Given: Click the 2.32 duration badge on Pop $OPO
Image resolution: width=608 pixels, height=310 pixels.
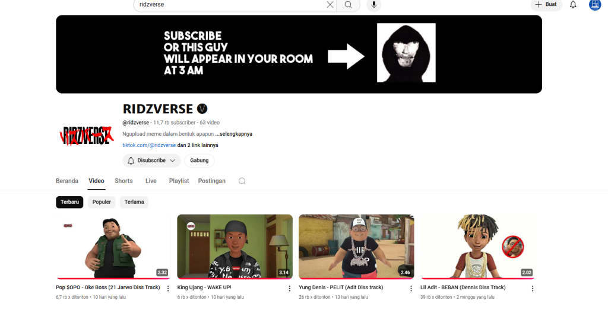Looking at the screenshot, I should pos(162,273).
